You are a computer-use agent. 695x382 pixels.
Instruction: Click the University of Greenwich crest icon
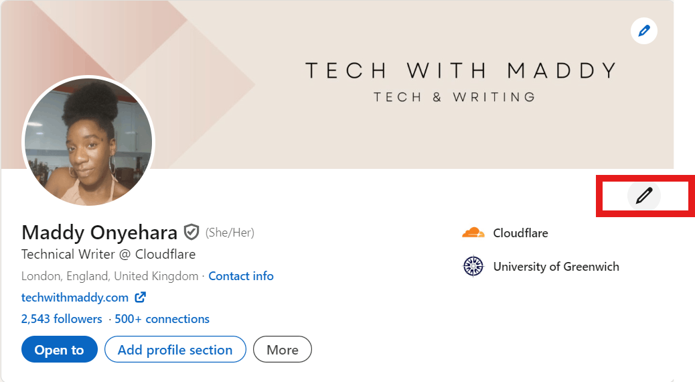click(x=473, y=266)
